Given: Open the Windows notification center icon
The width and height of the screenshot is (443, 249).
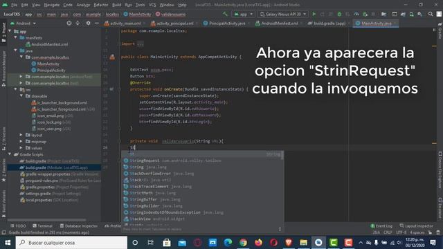Looking at the screenshot, I should [433, 243].
